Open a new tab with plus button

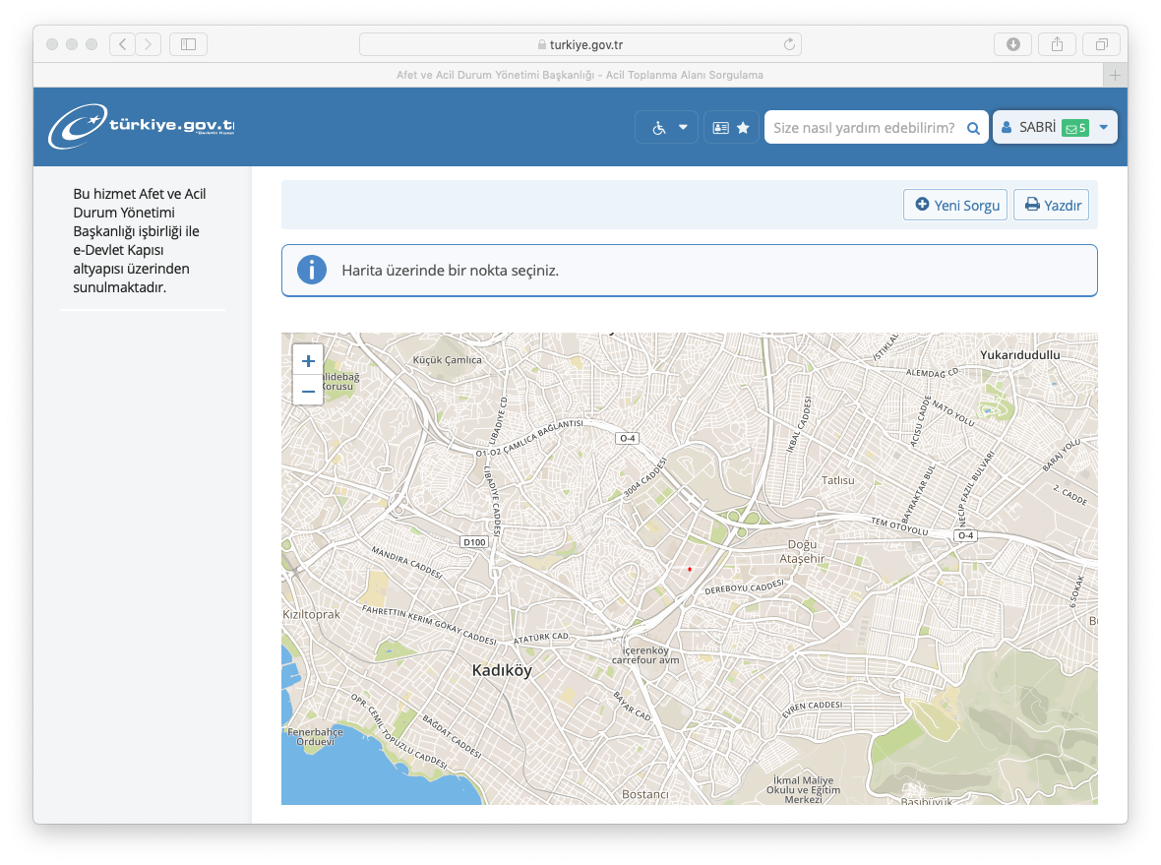pos(1115,75)
